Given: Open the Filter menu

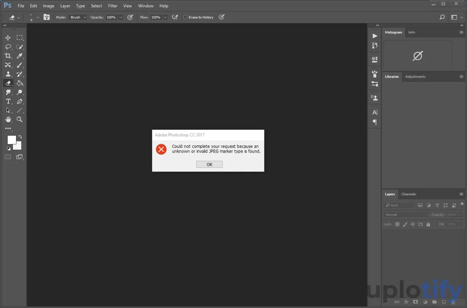Looking at the screenshot, I should coord(113,6).
